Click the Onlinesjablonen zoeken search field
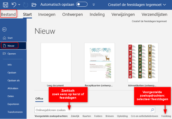The image size is (172, 119). click(95, 110)
